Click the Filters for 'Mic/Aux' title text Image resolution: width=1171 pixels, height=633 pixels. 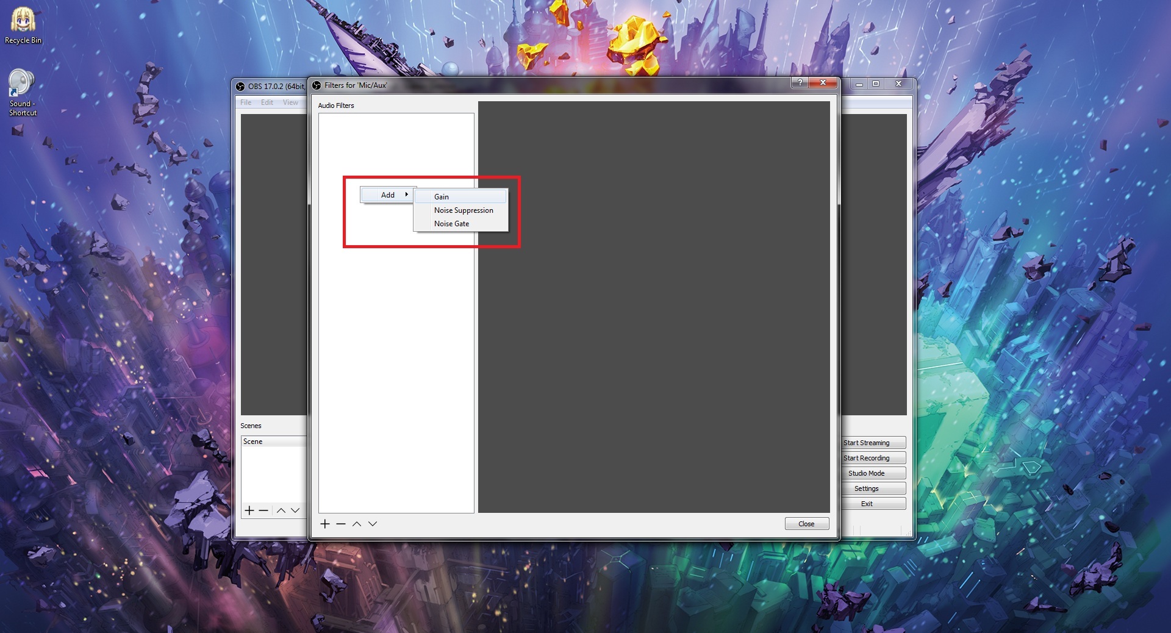356,85
